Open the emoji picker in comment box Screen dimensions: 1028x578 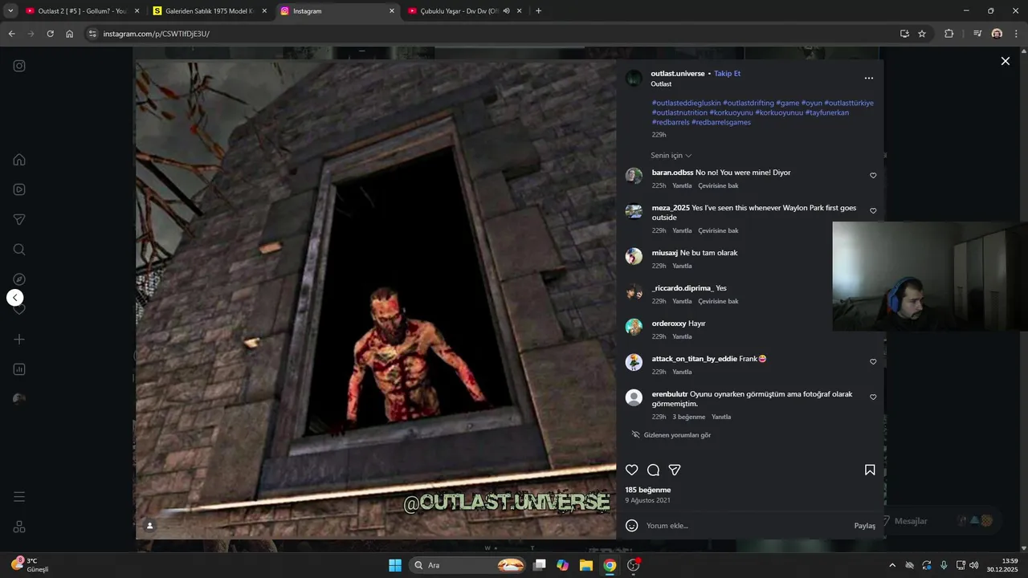pos(632,526)
